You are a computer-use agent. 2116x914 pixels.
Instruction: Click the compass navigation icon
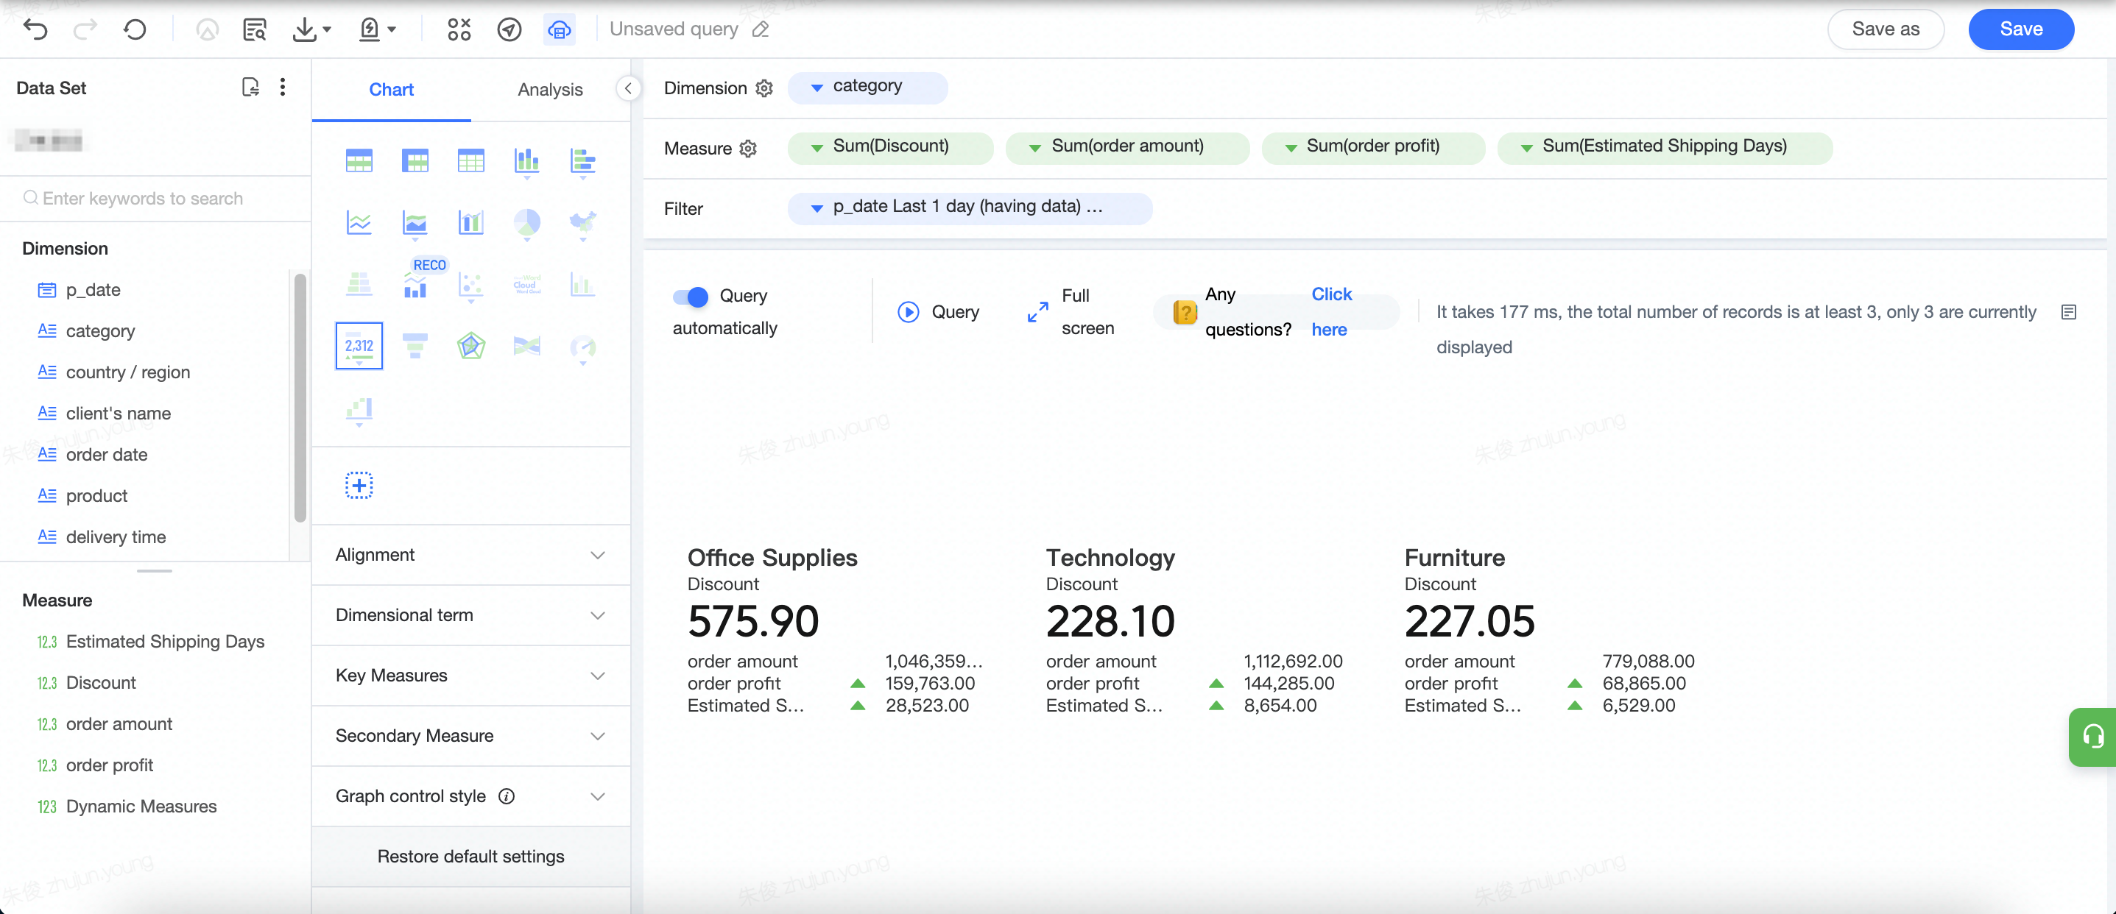point(509,29)
